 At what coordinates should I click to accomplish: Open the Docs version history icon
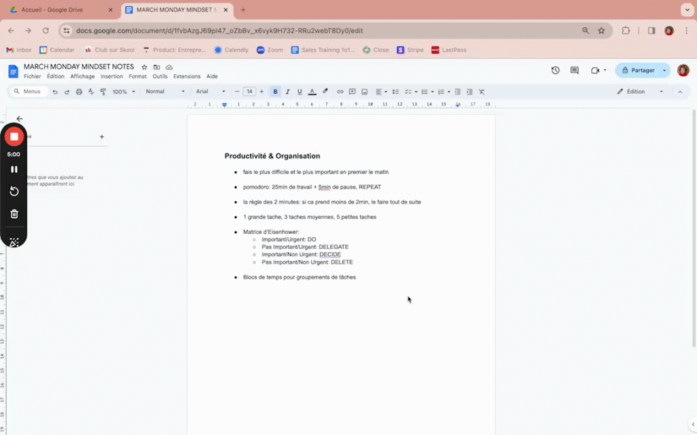[555, 70]
